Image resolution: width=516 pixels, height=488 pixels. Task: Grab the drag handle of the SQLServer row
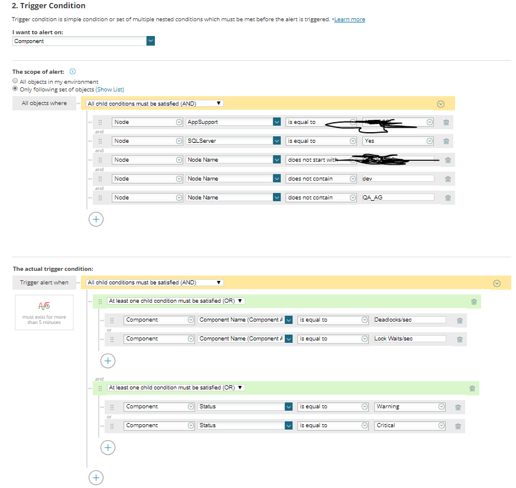(x=100, y=141)
